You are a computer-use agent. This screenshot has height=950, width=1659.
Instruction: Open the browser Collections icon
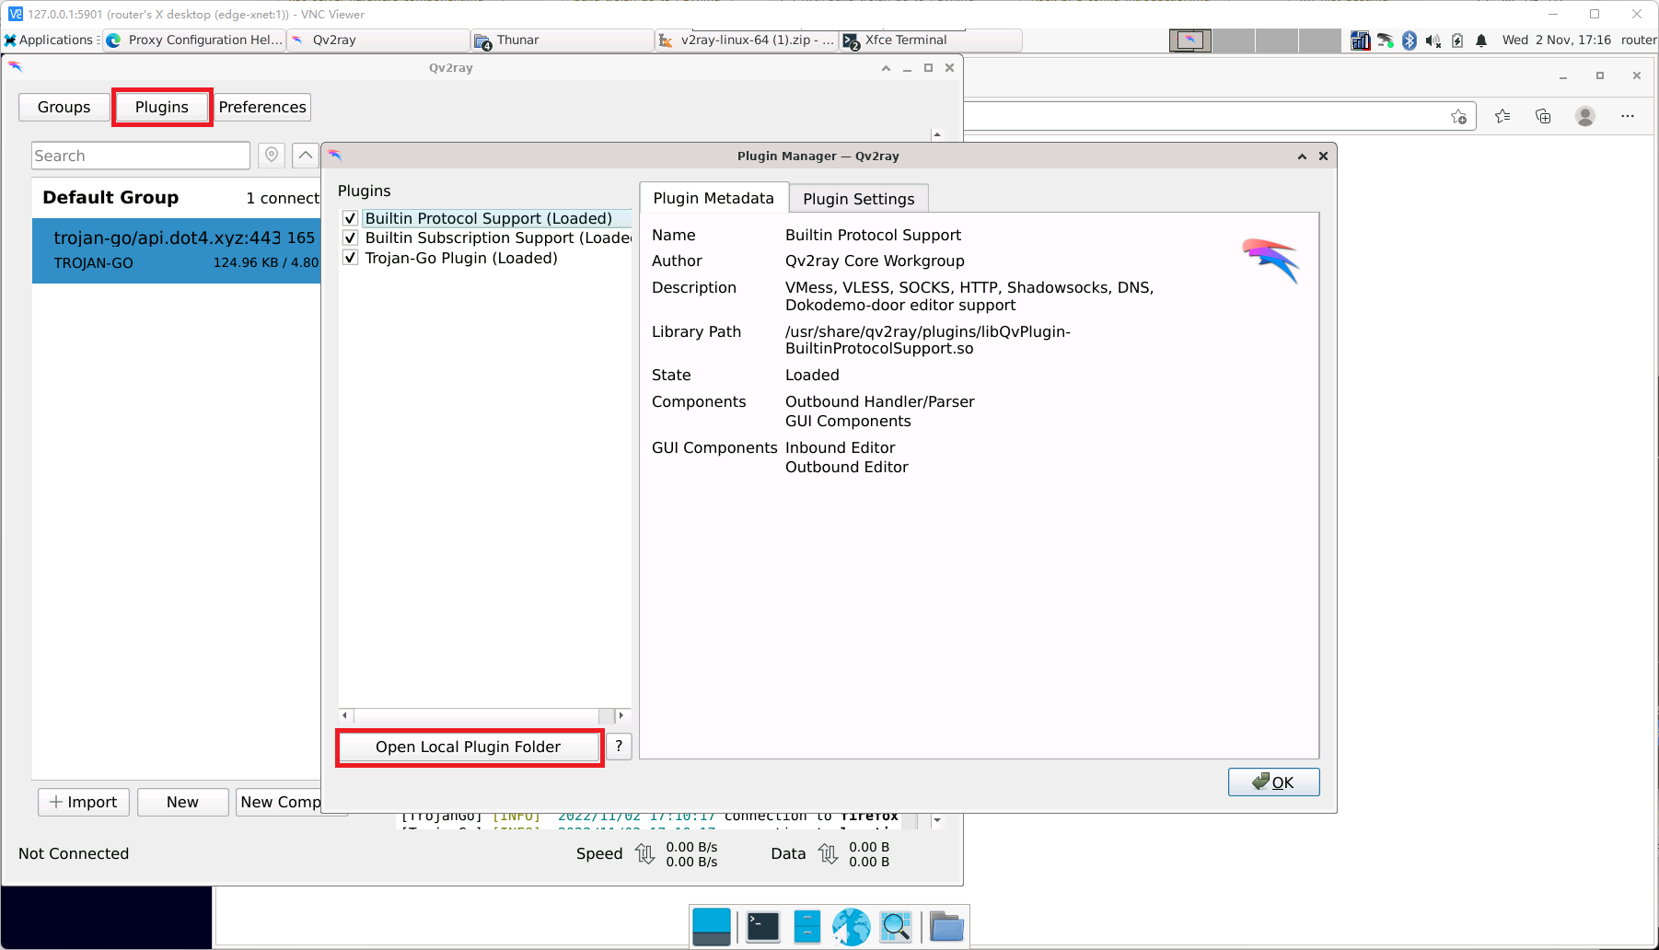pyautogui.click(x=1543, y=116)
